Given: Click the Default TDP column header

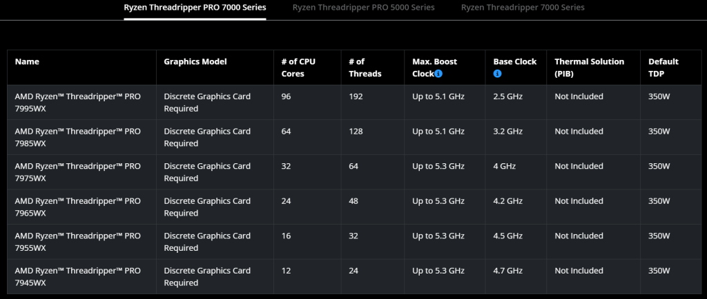Looking at the screenshot, I should coord(664,68).
